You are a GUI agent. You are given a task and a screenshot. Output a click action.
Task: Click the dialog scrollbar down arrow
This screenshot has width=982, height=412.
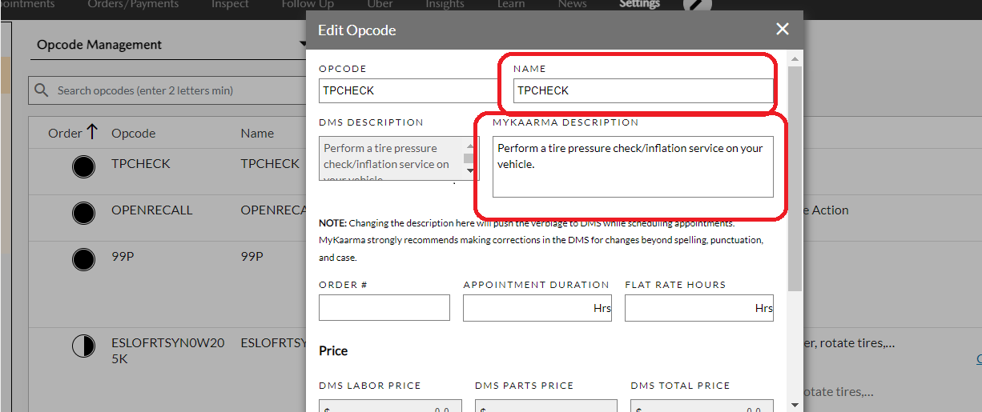[795, 405]
